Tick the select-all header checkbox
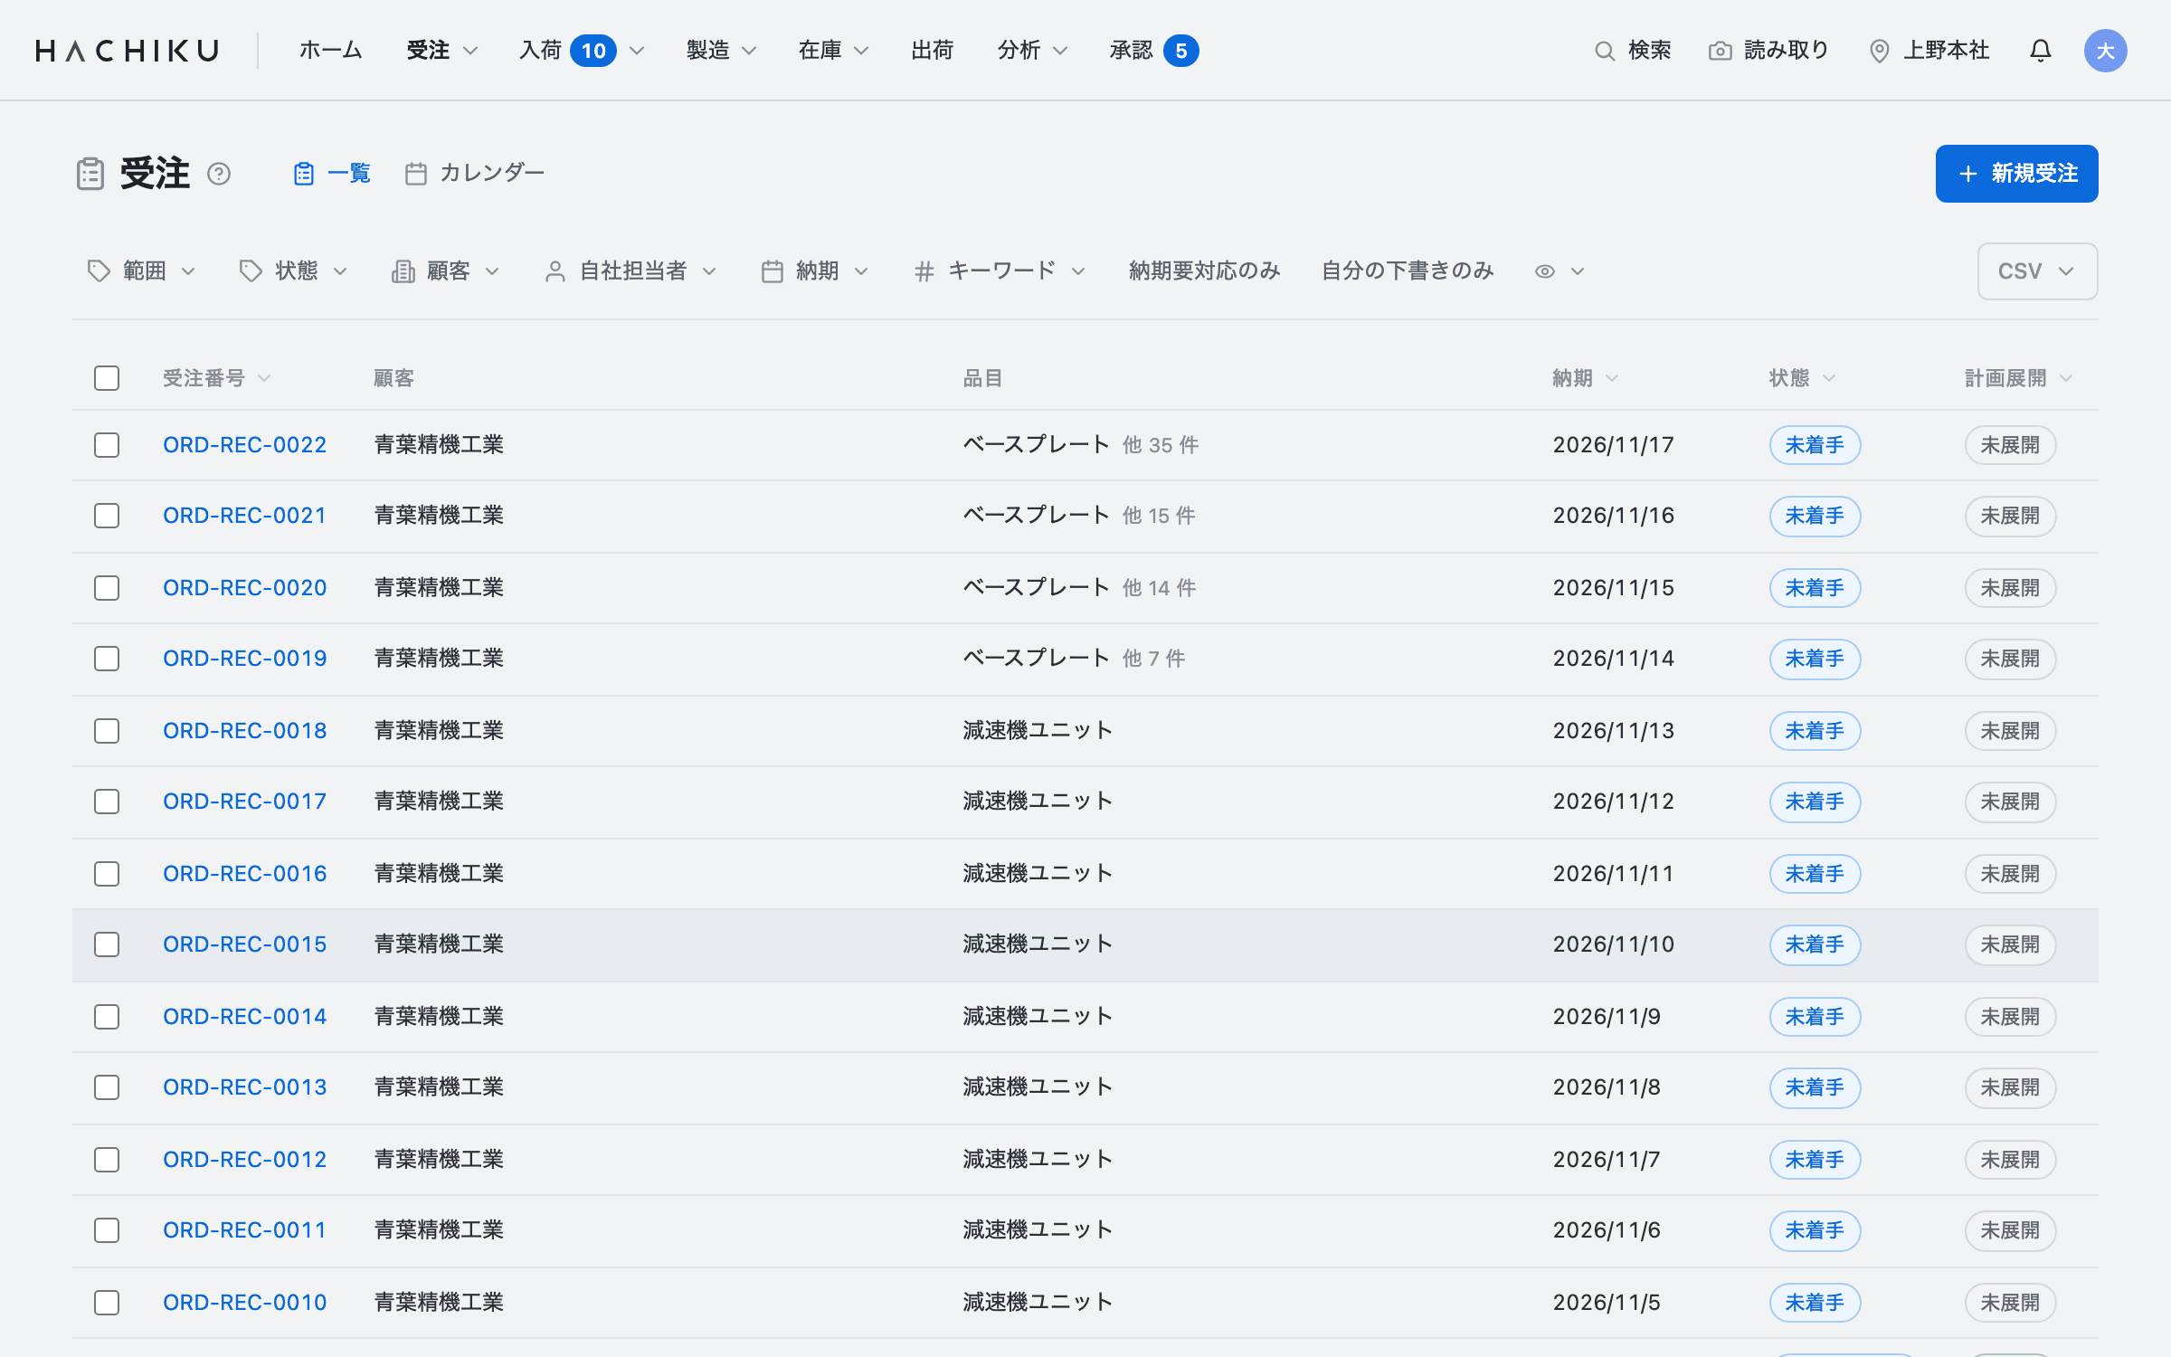The width and height of the screenshot is (2171, 1357). [107, 378]
